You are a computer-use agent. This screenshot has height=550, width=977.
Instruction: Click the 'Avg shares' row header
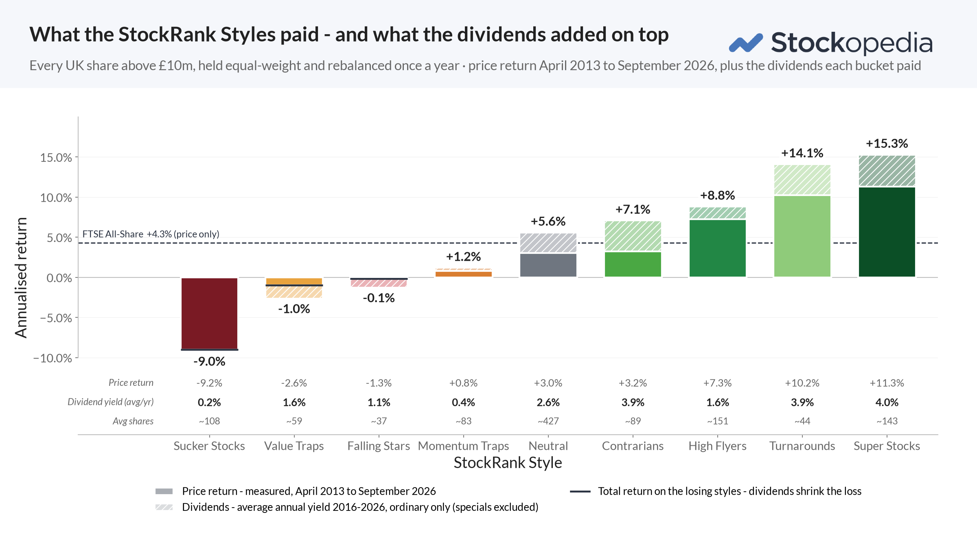pos(133,421)
